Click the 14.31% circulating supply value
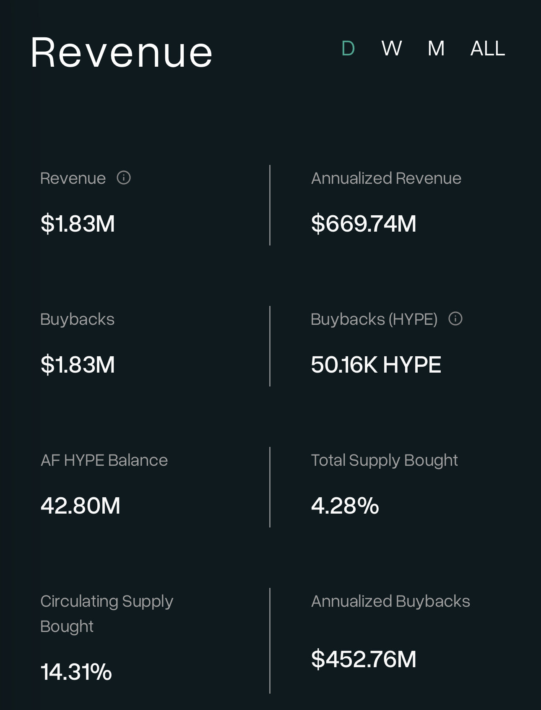 click(x=76, y=672)
